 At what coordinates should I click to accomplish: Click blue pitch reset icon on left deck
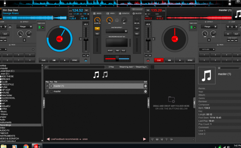click(86, 60)
